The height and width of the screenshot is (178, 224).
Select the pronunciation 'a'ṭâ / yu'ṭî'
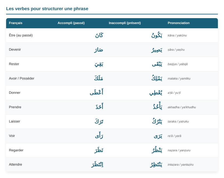pyautogui.click(x=174, y=93)
